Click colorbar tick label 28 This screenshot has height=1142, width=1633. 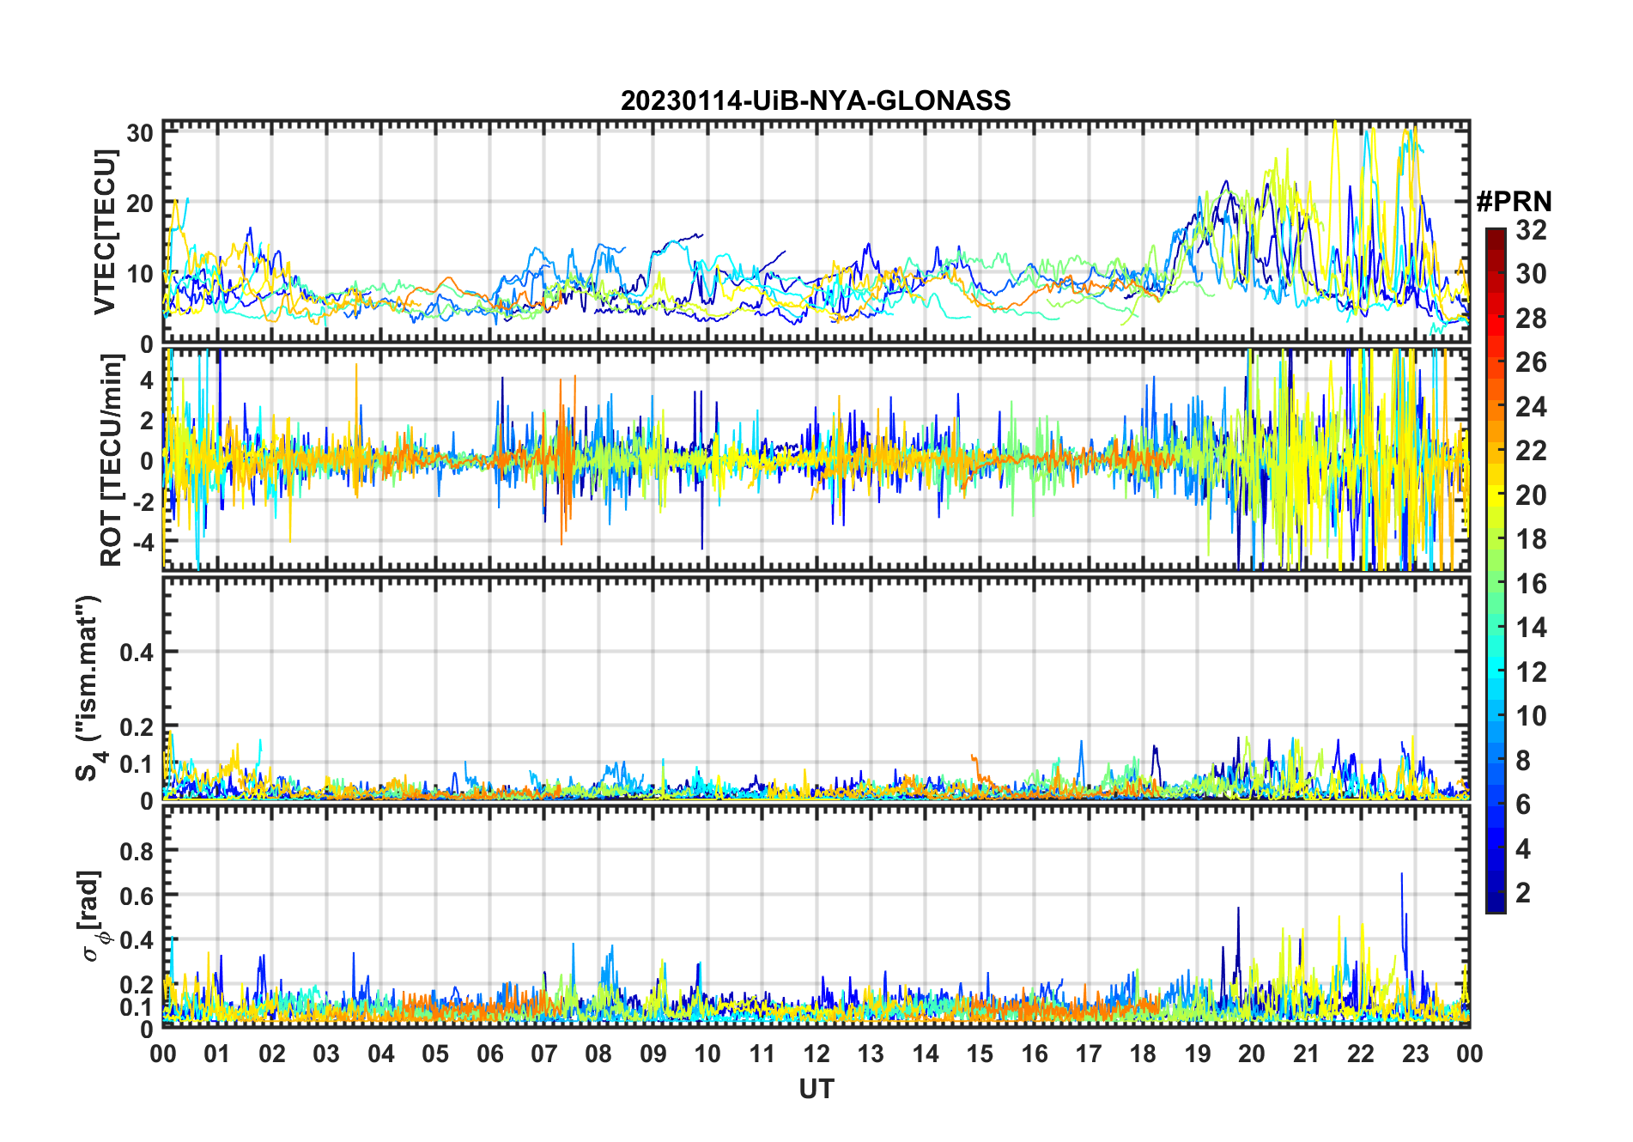click(x=1531, y=319)
